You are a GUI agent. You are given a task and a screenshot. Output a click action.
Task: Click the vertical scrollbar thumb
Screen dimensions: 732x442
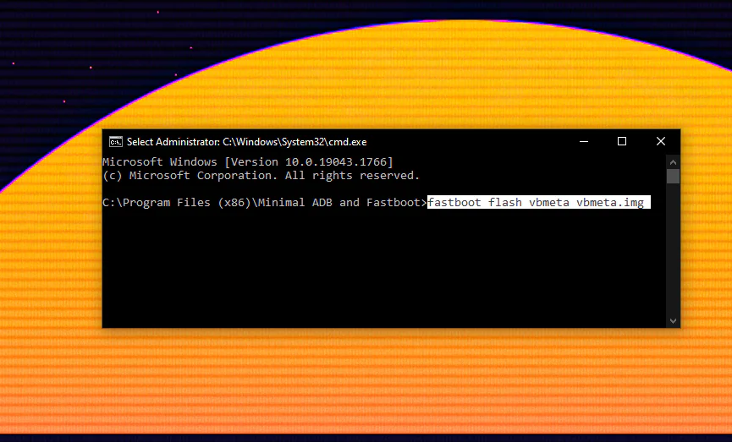[x=673, y=177]
